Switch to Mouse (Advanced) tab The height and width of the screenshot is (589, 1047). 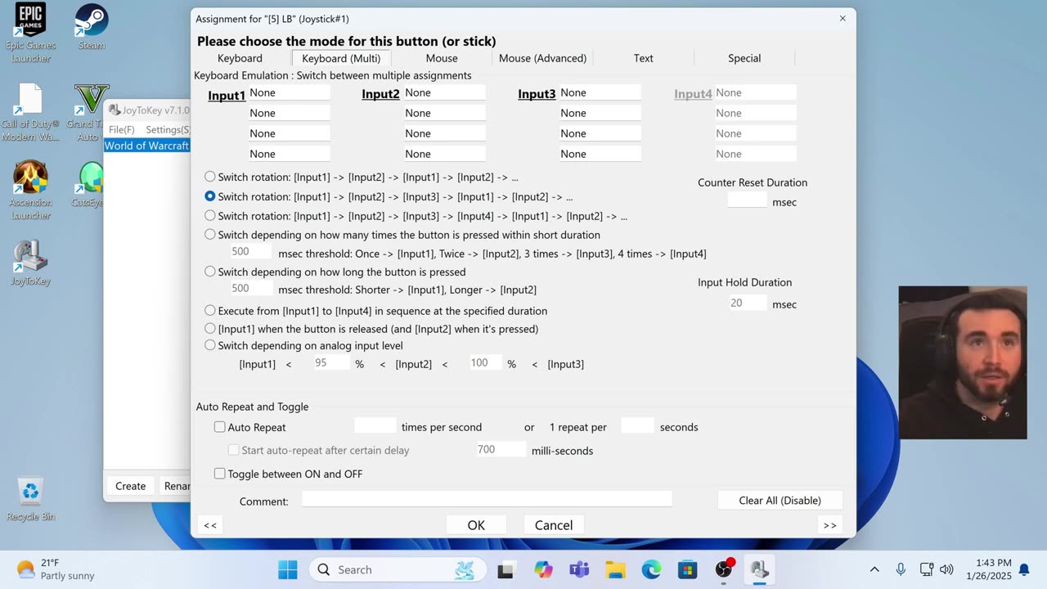point(542,58)
